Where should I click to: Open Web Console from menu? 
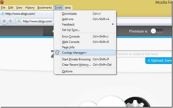click(x=85, y=42)
